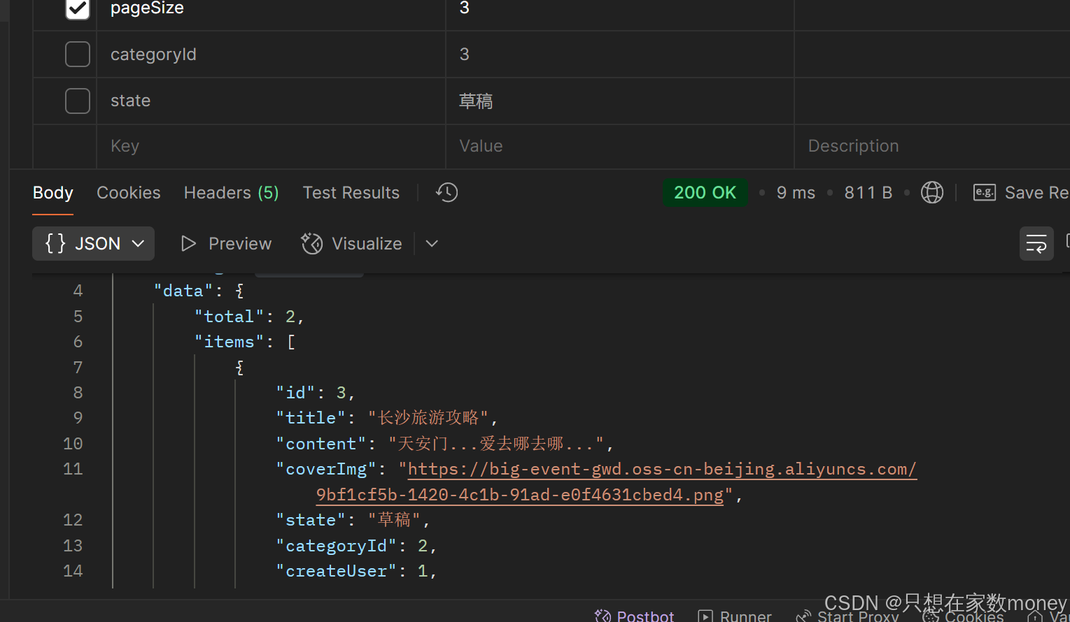Click the 811 B response size
This screenshot has height=622, width=1070.
click(868, 193)
